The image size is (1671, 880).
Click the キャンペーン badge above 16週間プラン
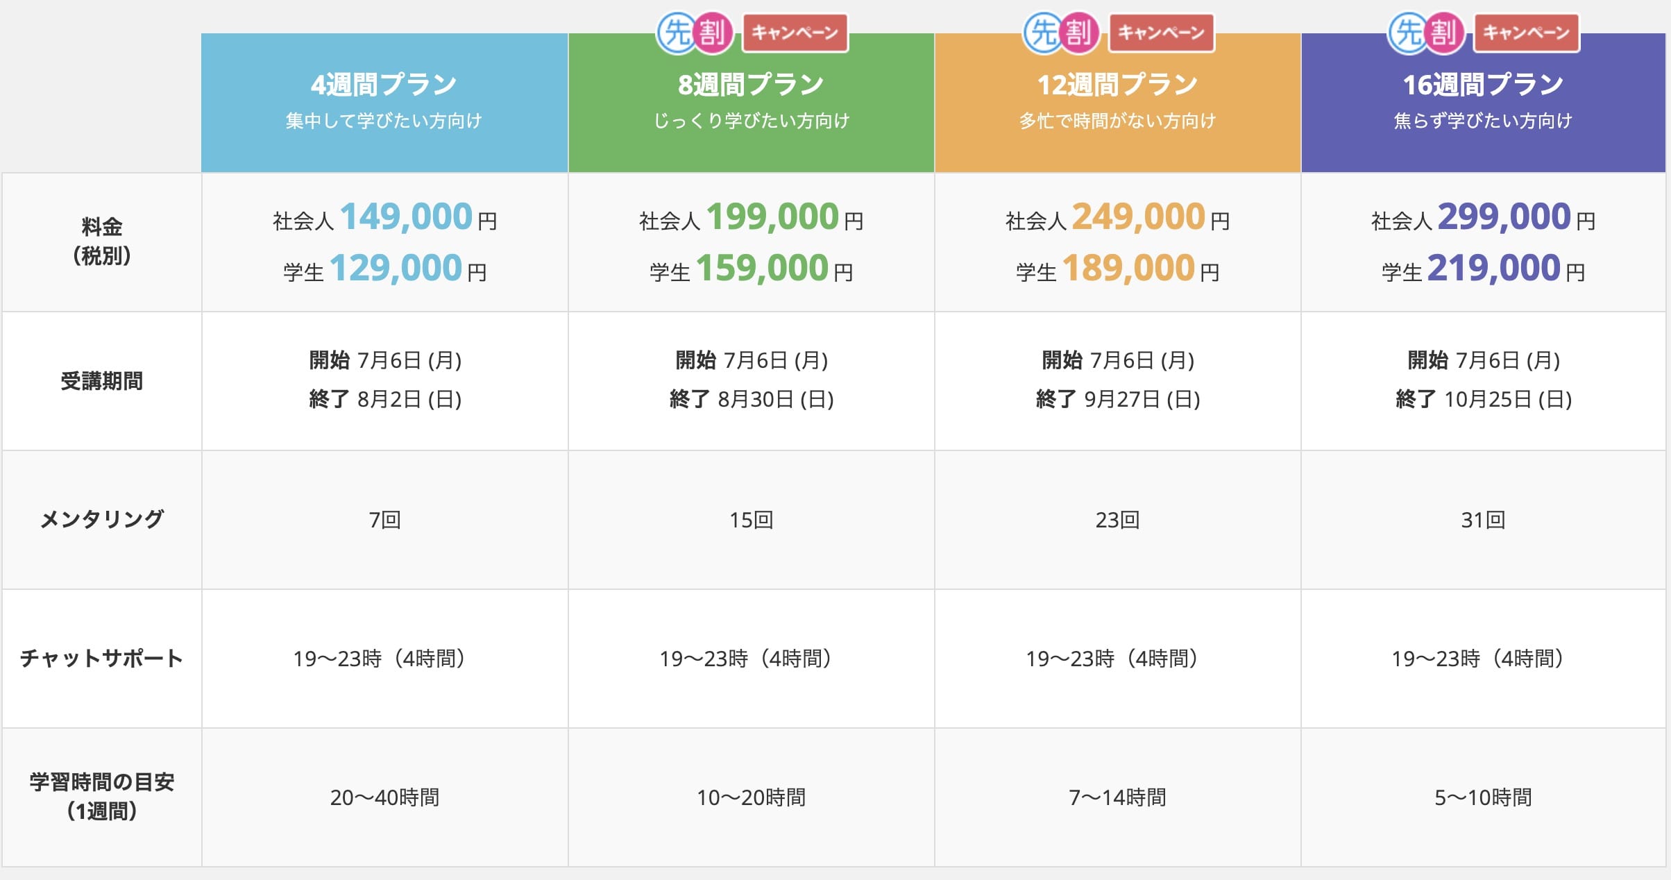(x=1526, y=33)
